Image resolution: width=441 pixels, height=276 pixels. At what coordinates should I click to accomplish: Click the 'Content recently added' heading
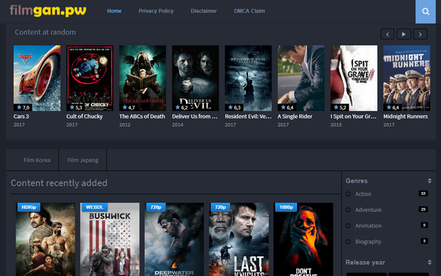(59, 183)
